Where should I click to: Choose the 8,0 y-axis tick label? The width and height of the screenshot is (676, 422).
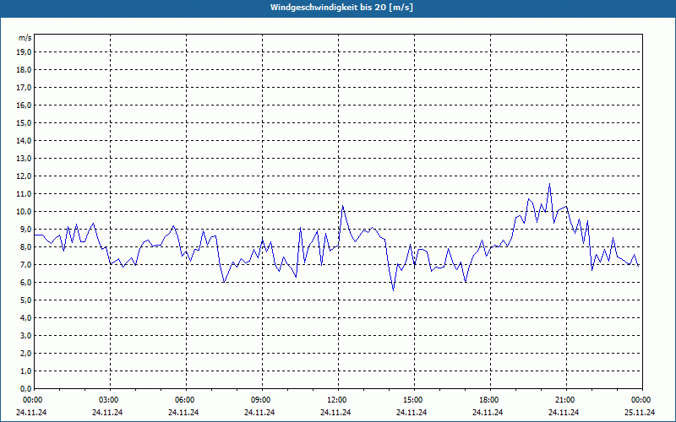click(x=26, y=246)
